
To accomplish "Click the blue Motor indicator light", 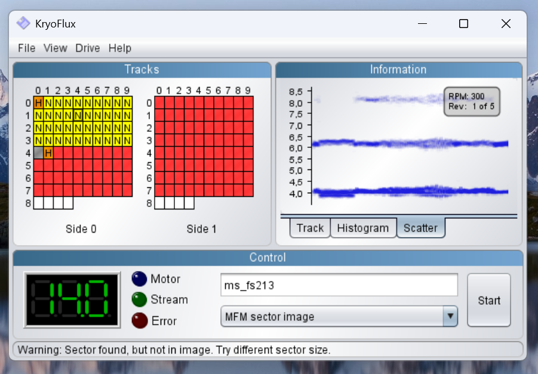I will tap(139, 279).
